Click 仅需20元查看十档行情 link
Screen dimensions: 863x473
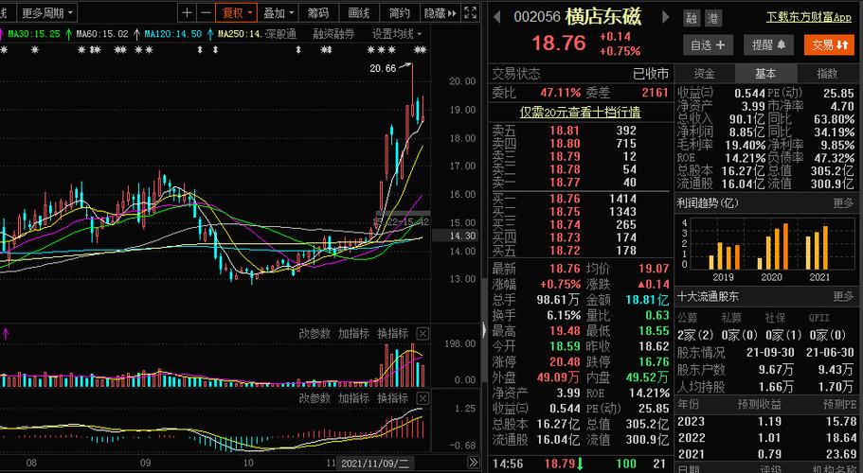pyautogui.click(x=580, y=112)
